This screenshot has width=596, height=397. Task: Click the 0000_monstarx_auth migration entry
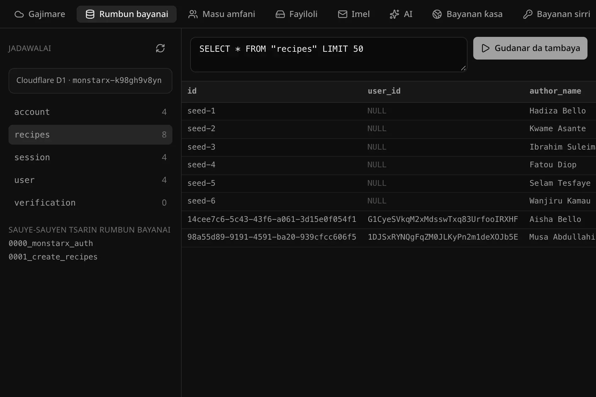tap(51, 244)
